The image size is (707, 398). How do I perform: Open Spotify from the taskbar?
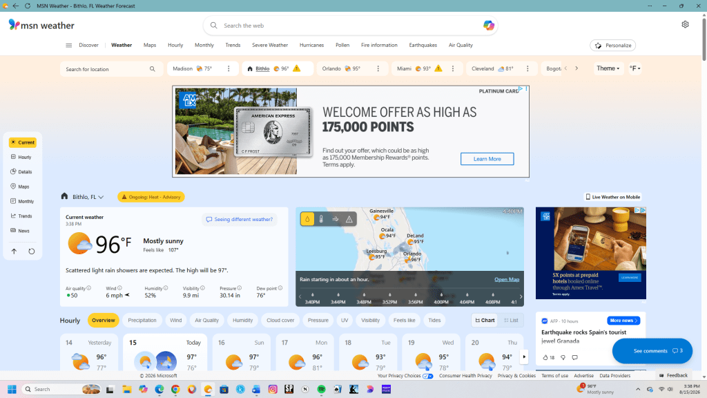tap(322, 389)
